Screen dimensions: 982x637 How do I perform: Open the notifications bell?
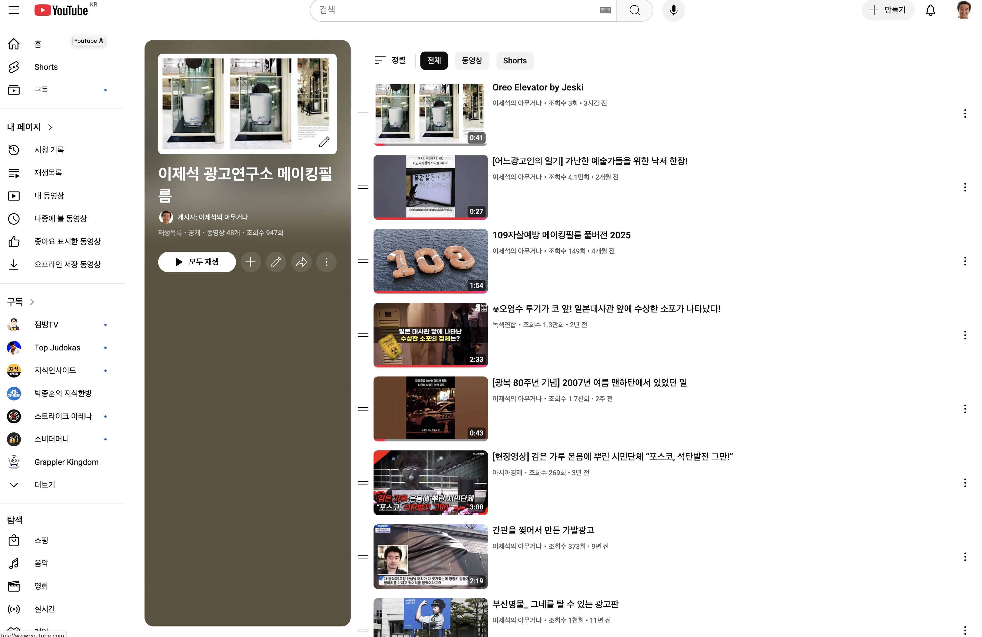[x=930, y=10]
